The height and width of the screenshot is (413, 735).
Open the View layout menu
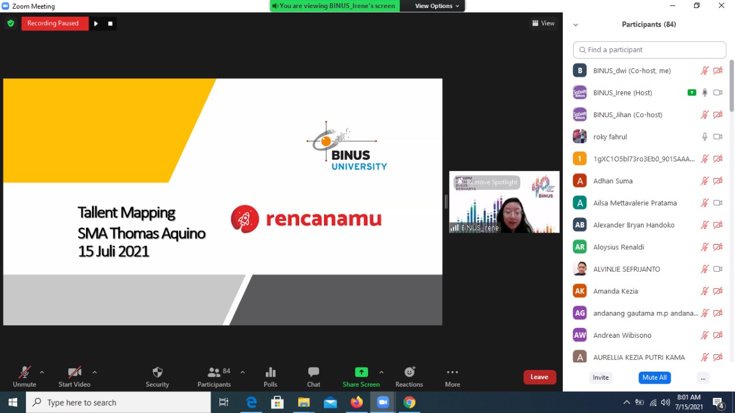click(x=543, y=24)
